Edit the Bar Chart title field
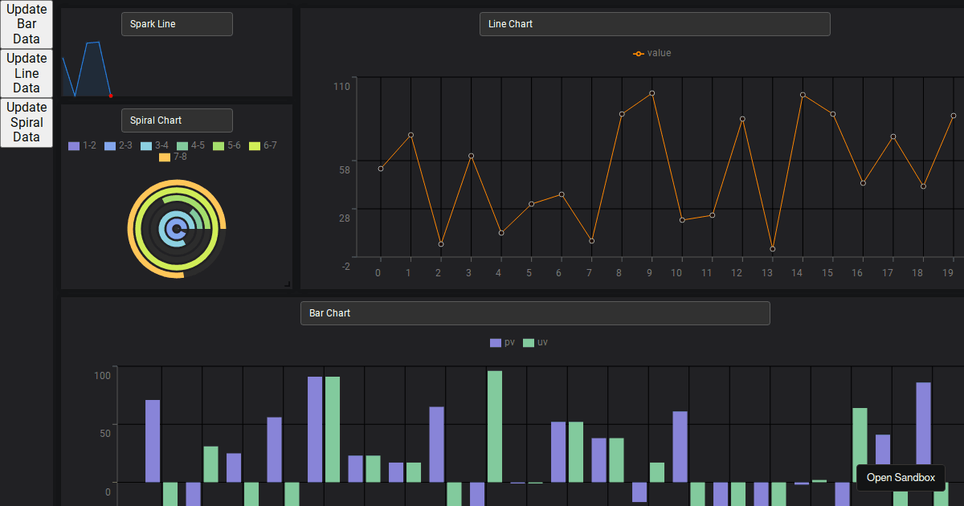 click(535, 313)
